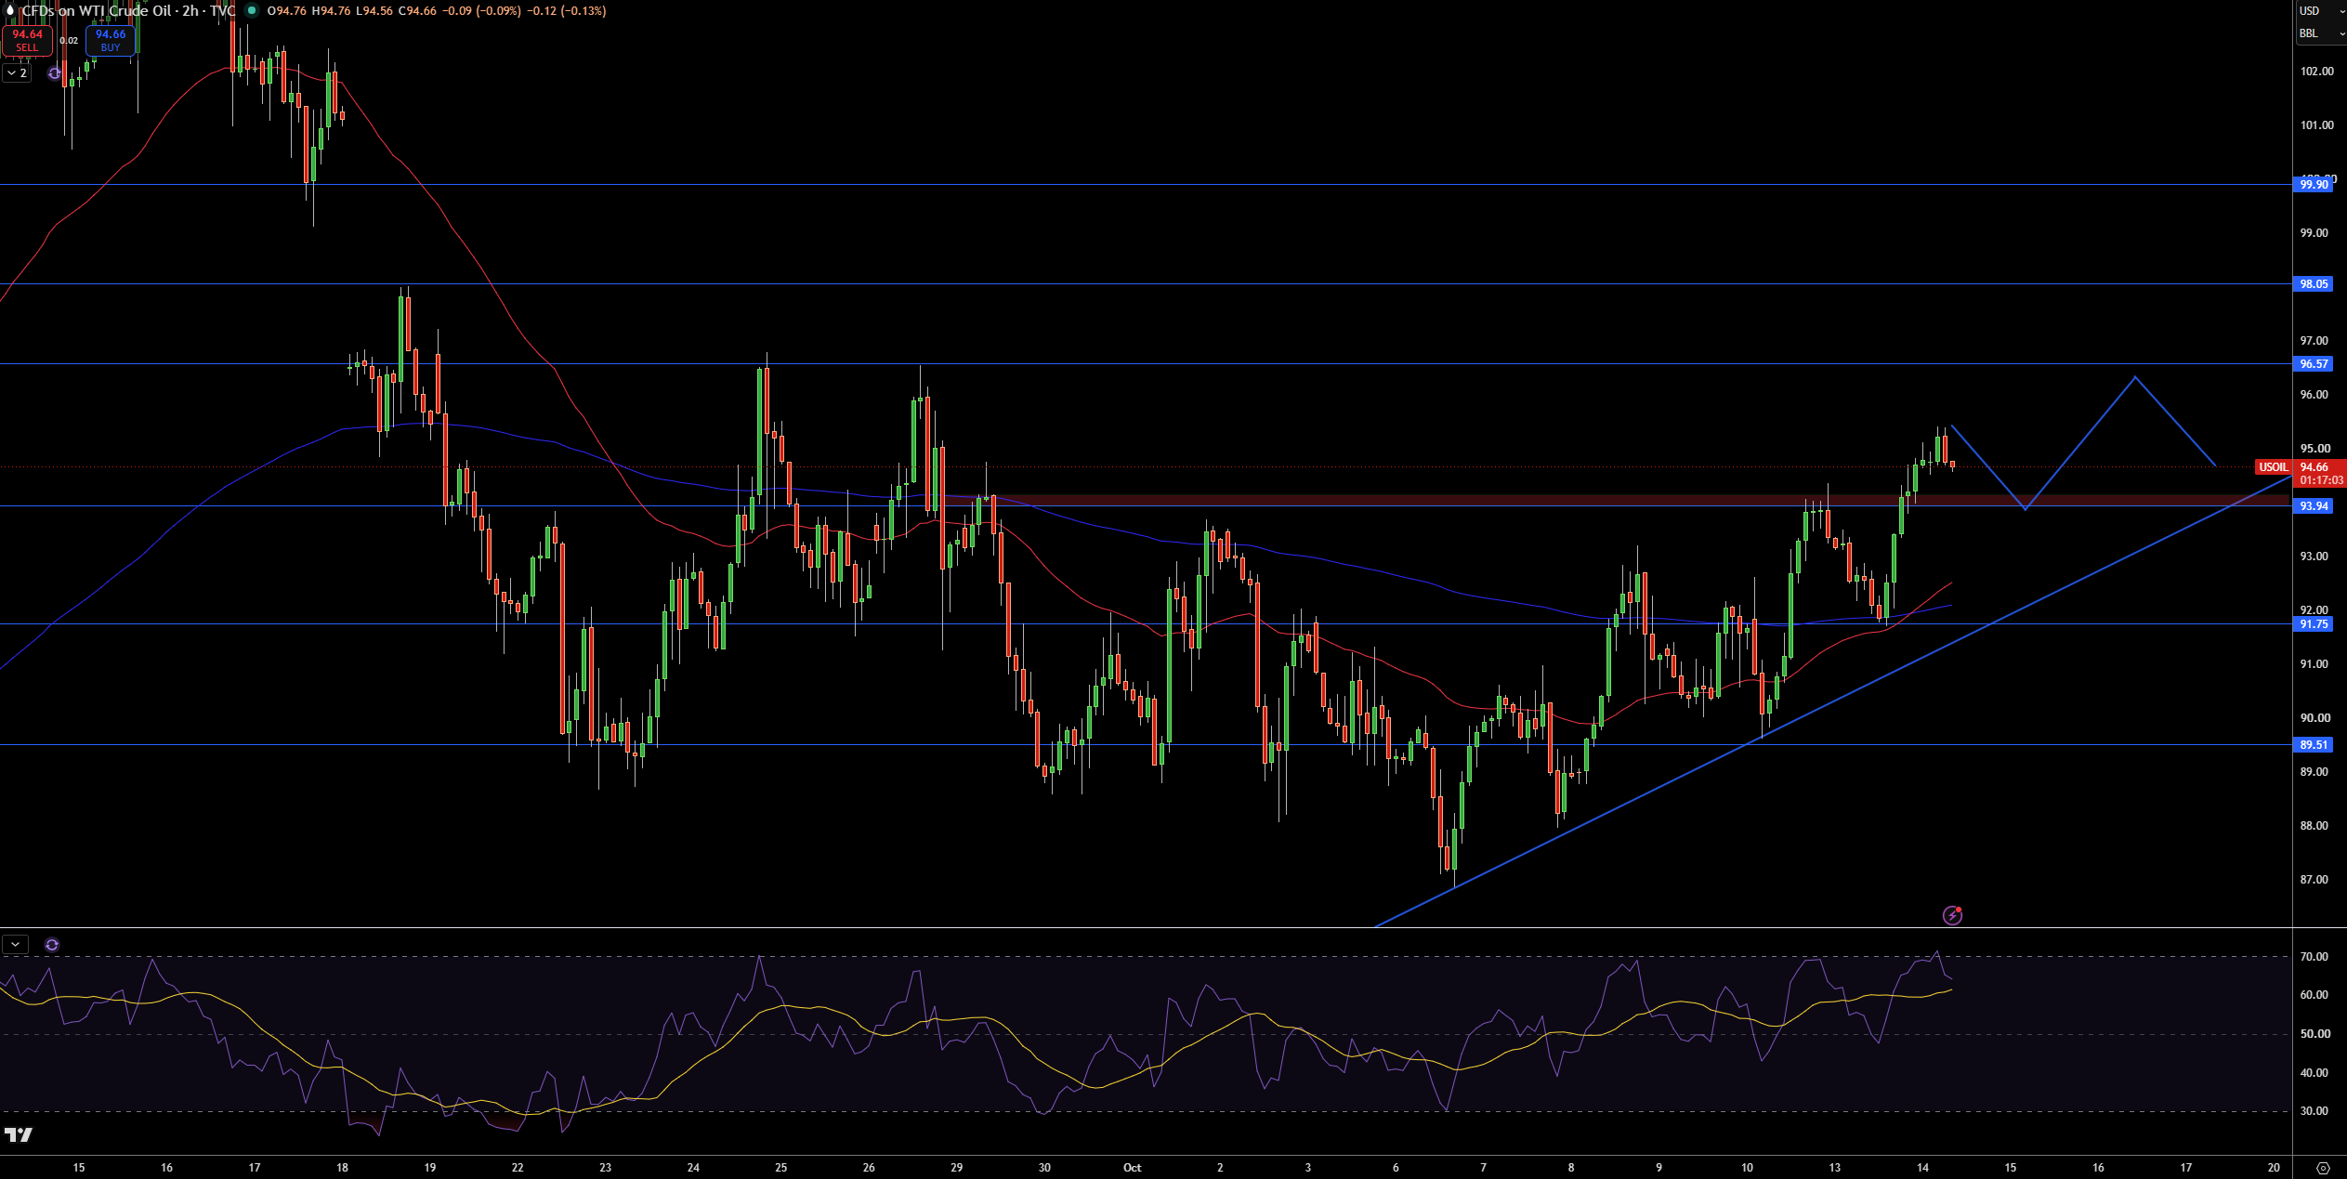Click the 70.00 RSI scale value

coord(2314,957)
